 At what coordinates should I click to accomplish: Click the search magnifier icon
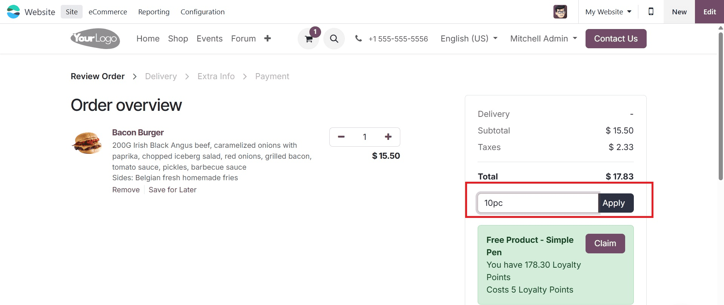334,38
